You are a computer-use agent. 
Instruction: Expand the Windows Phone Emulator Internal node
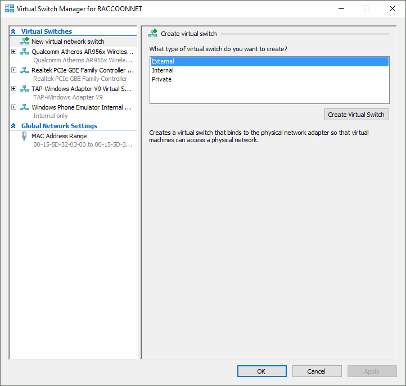tap(14, 107)
